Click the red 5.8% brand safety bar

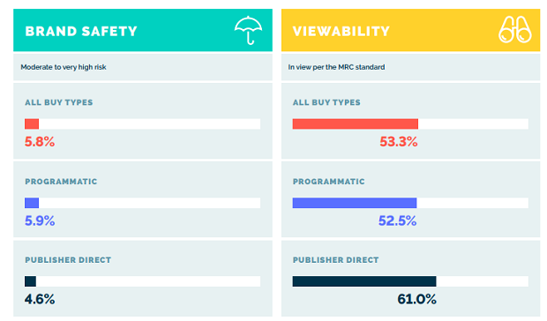tap(32, 123)
